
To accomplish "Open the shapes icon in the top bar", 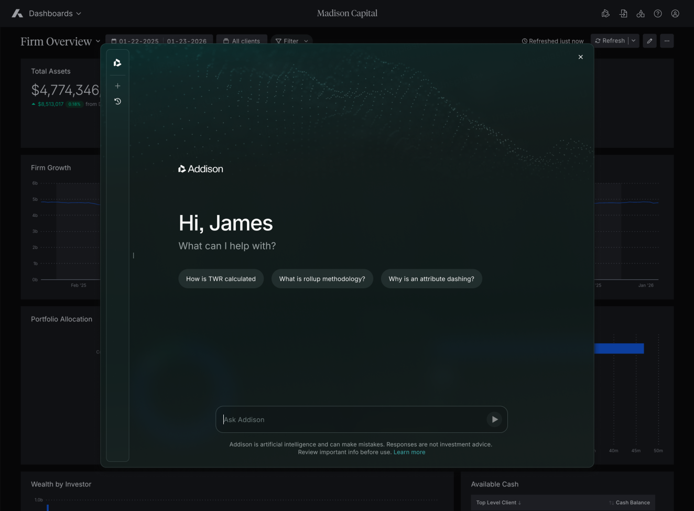I will click(x=641, y=14).
